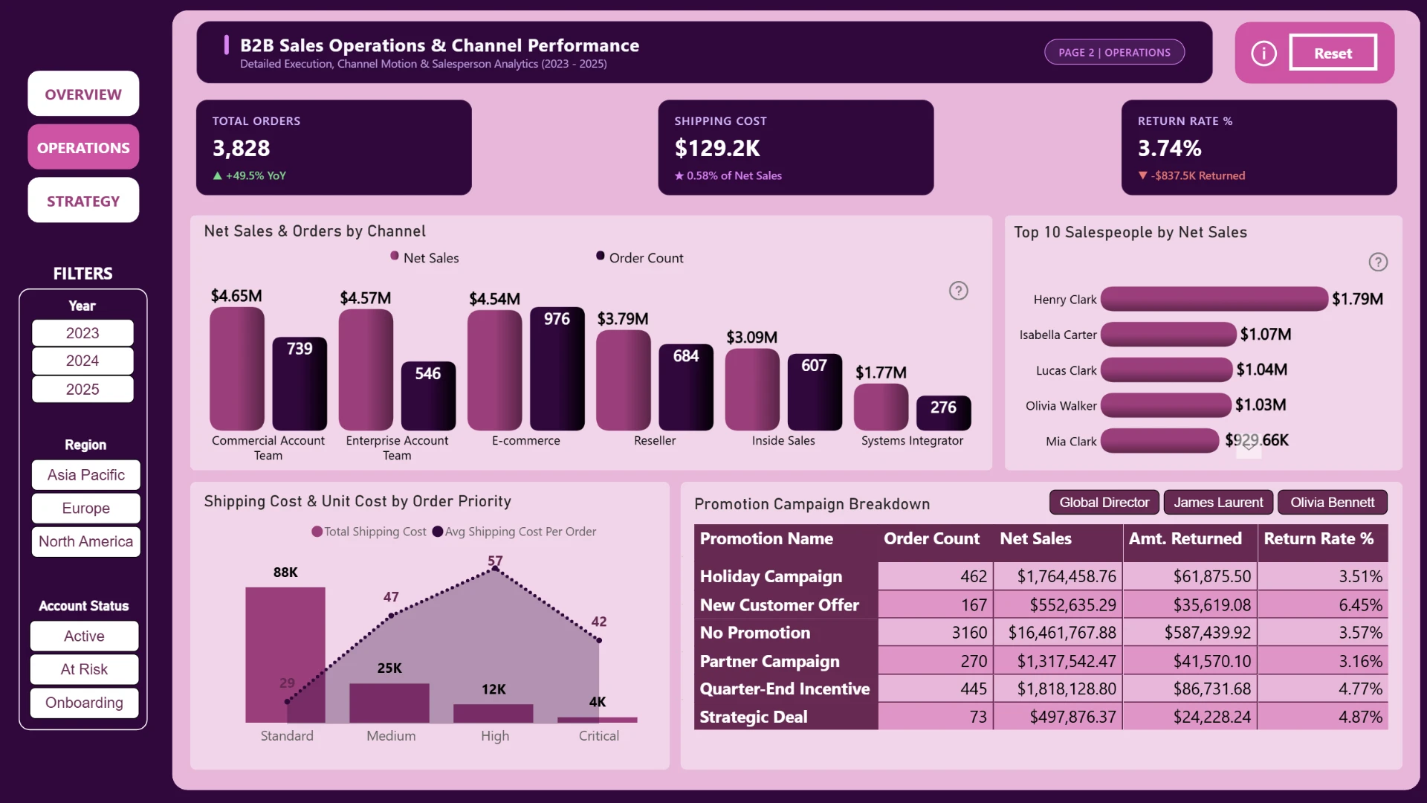The image size is (1427, 803).
Task: Select the Global Director button
Action: point(1104,503)
